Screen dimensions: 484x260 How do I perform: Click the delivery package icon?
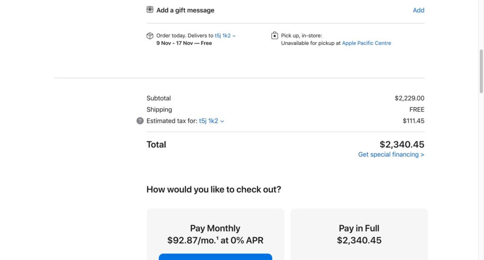coord(150,36)
